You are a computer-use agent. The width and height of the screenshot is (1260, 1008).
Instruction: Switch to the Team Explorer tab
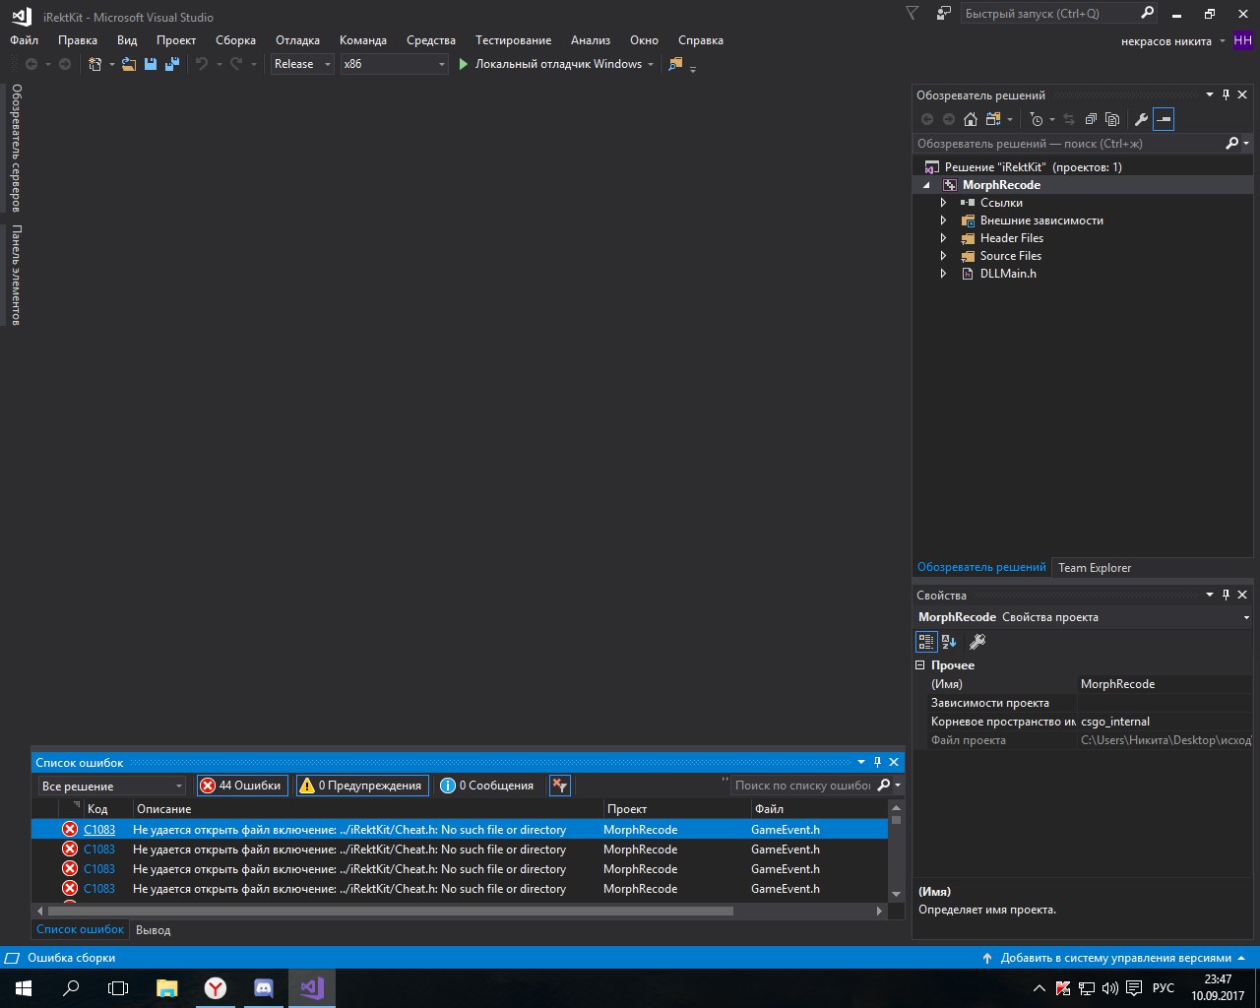click(x=1094, y=568)
